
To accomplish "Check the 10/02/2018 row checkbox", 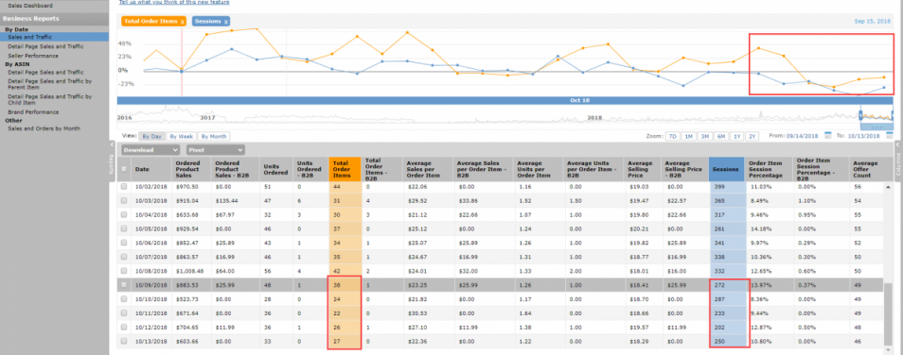I will (124, 187).
